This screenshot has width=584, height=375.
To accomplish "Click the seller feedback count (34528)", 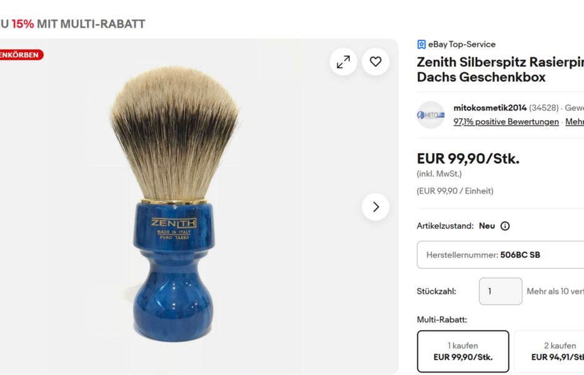I will pos(544,107).
